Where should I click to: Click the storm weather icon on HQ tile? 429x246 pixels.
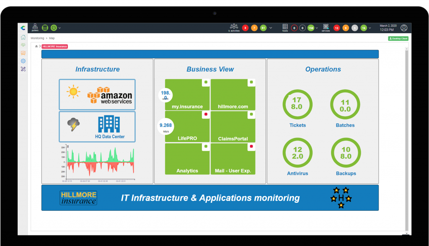click(73, 124)
